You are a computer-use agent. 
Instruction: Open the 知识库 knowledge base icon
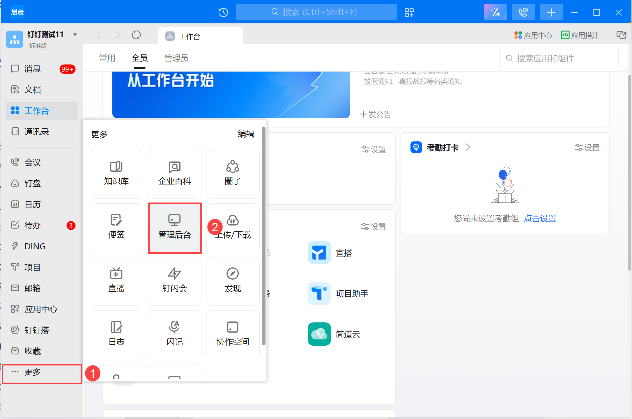pyautogui.click(x=116, y=174)
